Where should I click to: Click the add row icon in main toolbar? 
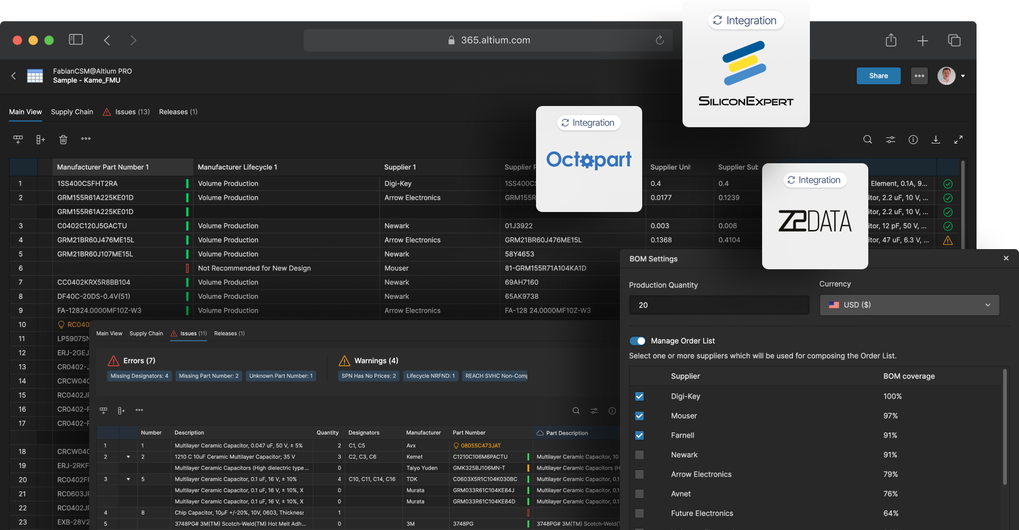click(x=18, y=139)
